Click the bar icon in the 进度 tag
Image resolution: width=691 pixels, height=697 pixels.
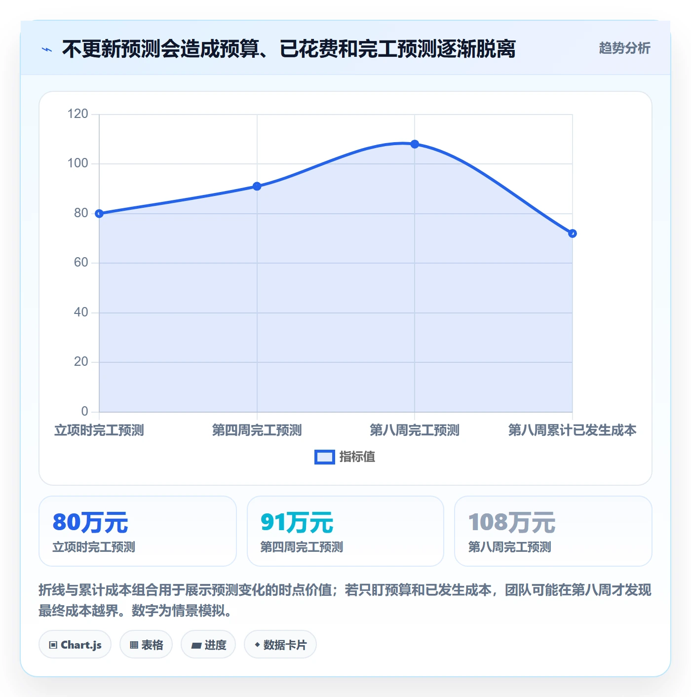click(196, 645)
